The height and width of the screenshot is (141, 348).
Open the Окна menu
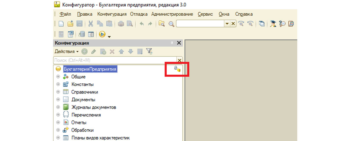tap(224, 14)
